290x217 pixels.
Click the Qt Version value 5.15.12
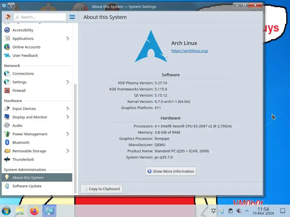tap(161, 95)
